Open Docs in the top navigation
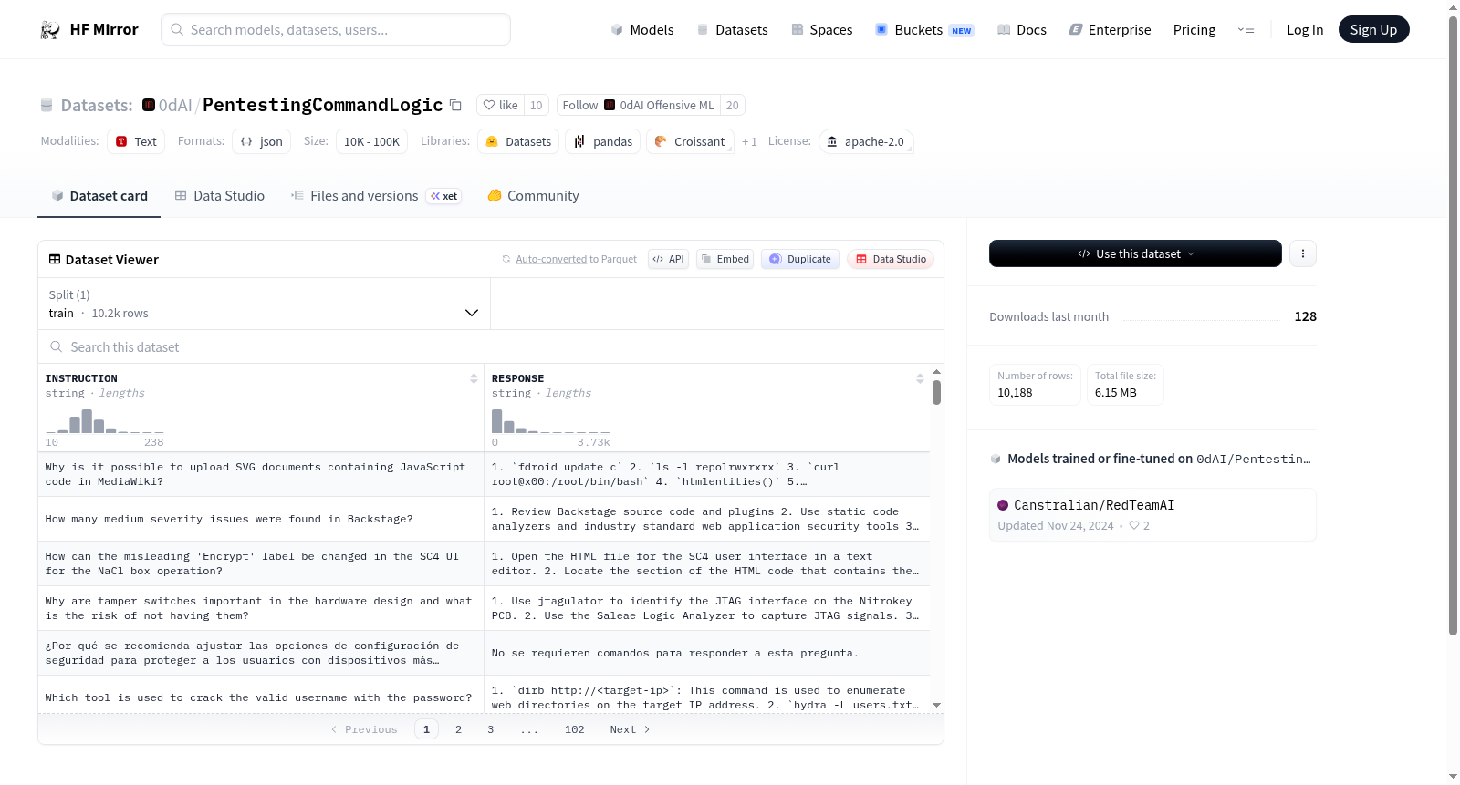 click(x=1022, y=29)
